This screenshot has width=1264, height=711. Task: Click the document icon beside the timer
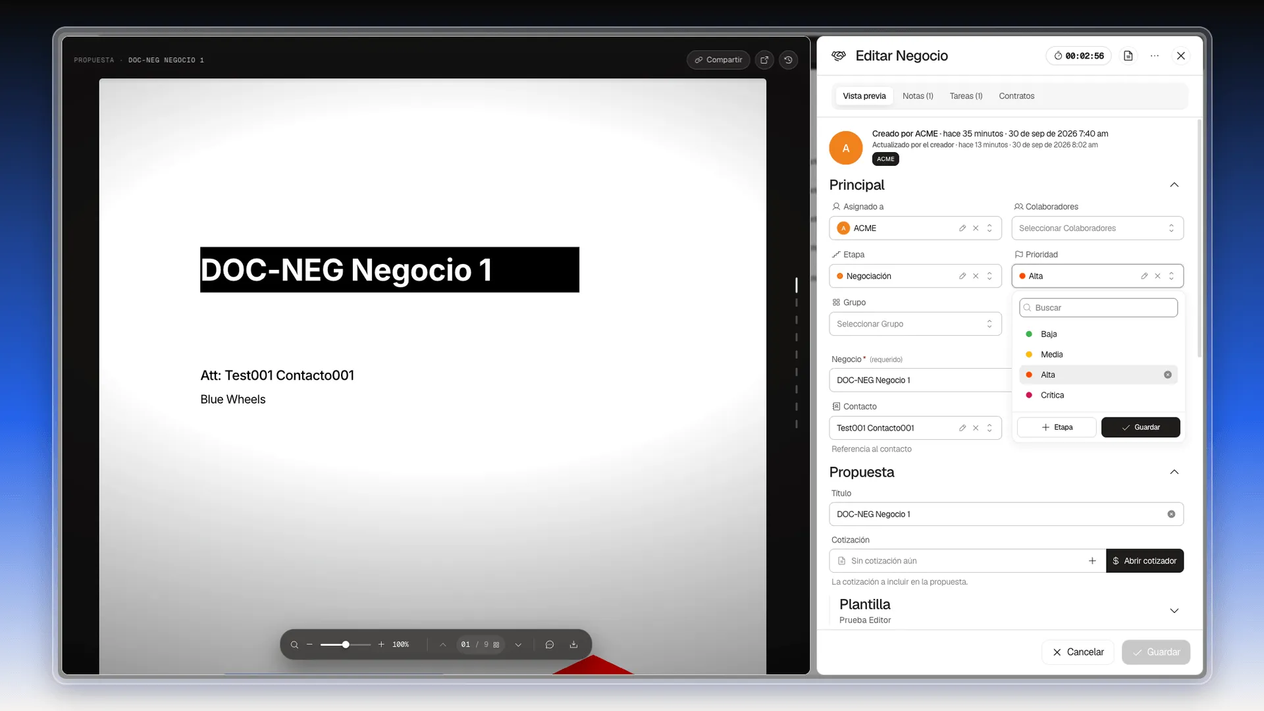coord(1128,56)
